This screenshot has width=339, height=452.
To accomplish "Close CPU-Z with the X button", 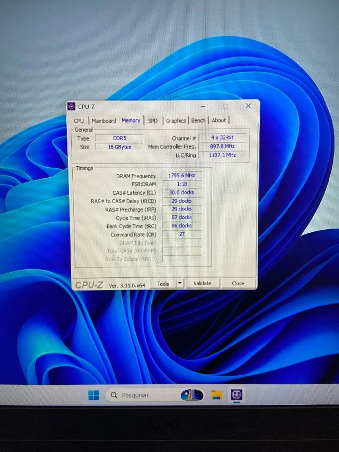I will click(248, 106).
